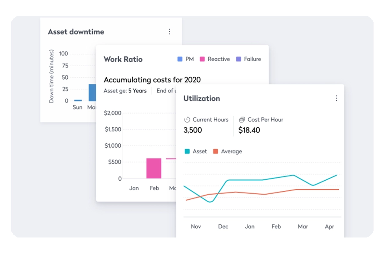Click the Current Hours clock icon
Image resolution: width=385 pixels, height=257 pixels.
click(187, 120)
